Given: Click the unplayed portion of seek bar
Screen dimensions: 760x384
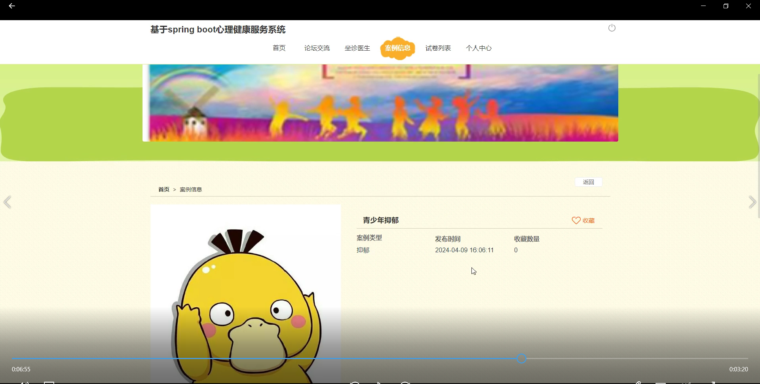Looking at the screenshot, I should [x=637, y=358].
